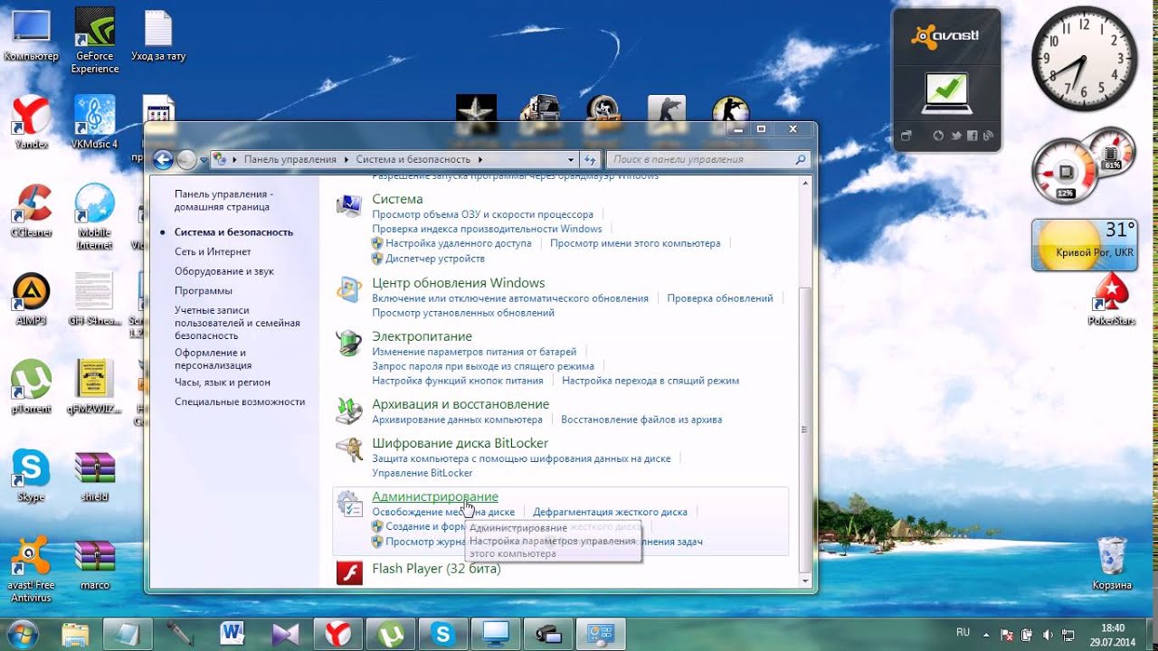Image resolution: width=1158 pixels, height=651 pixels.
Task: Click the refresh button beside address bar
Action: click(591, 159)
